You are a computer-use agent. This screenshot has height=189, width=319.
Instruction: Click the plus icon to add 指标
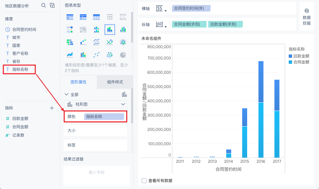(52, 108)
